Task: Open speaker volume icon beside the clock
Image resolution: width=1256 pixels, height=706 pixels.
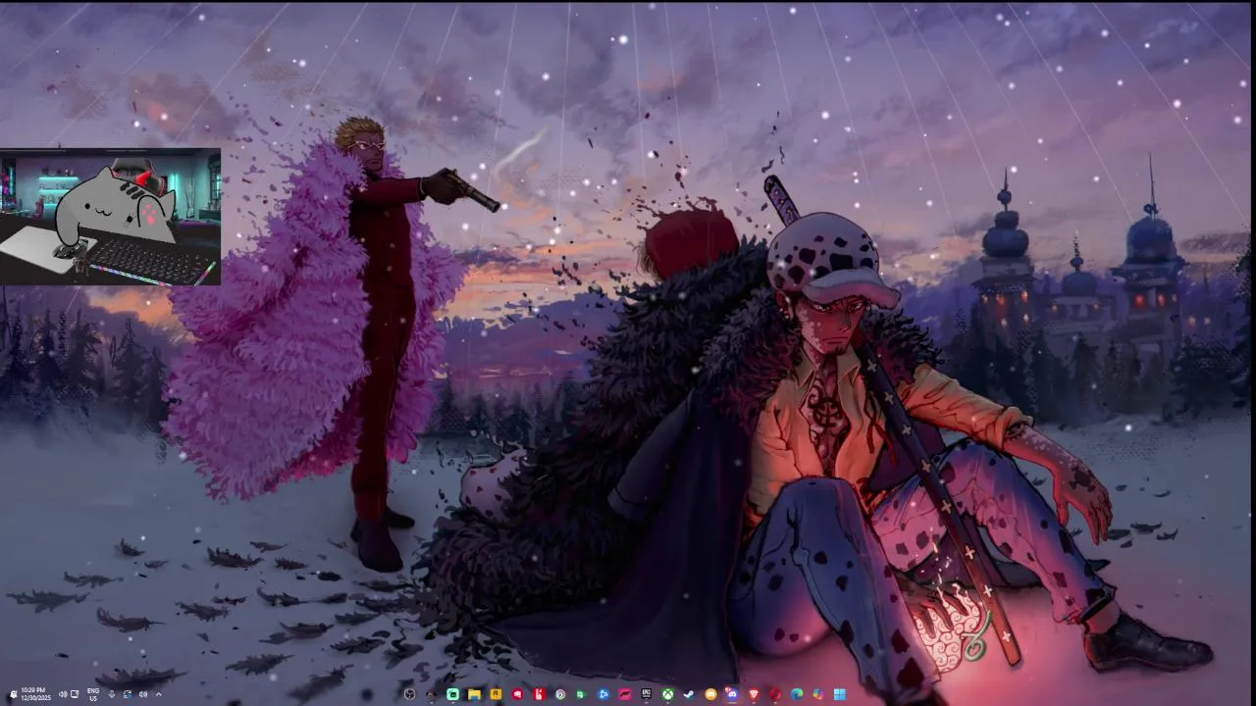Action: [x=63, y=694]
